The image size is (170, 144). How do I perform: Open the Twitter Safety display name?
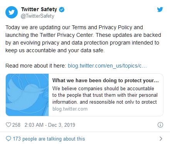click(x=39, y=9)
